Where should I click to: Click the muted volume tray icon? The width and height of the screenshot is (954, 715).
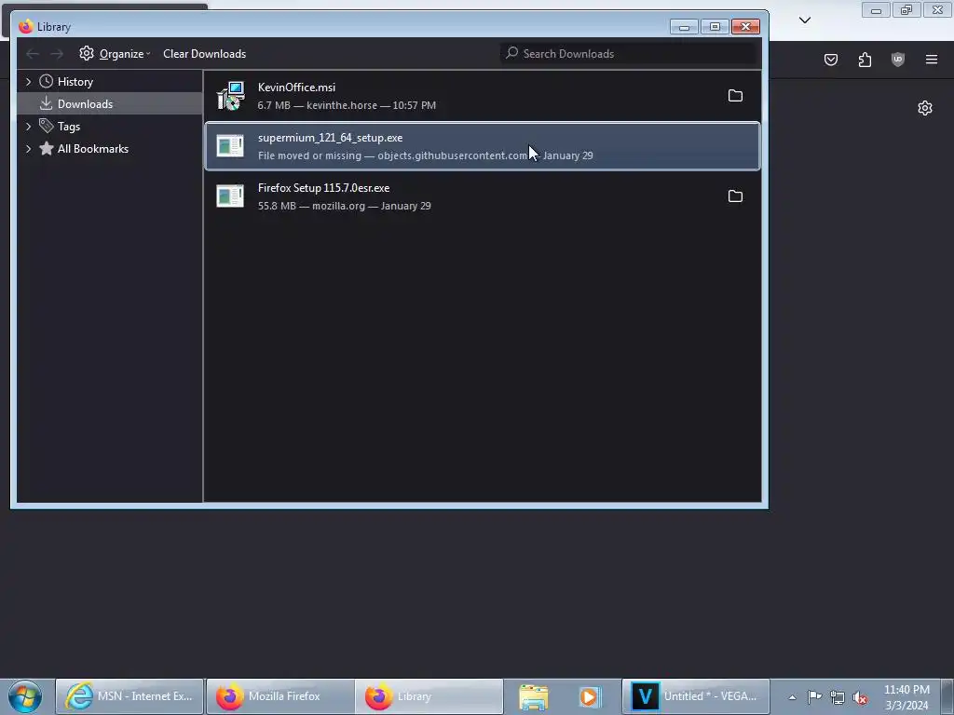coord(860,697)
